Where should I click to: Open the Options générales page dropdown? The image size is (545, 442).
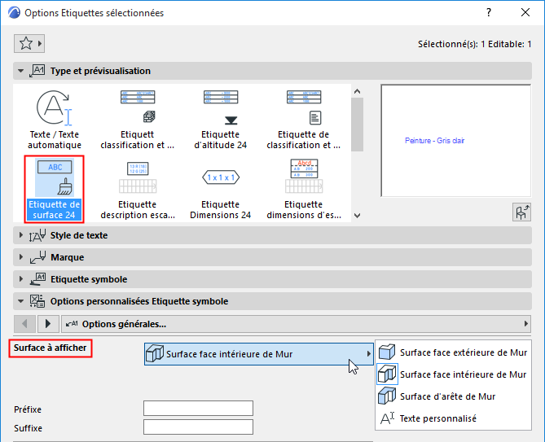pos(297,324)
